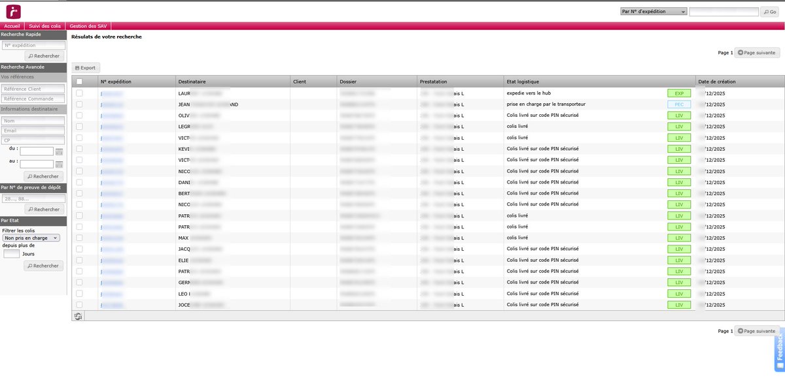785x378 pixels.
Task: Switch to the Gestion des SAV tab
Action: pyautogui.click(x=88, y=26)
